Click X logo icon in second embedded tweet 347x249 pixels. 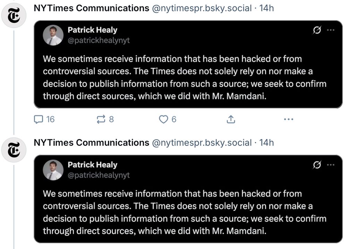(x=317, y=165)
